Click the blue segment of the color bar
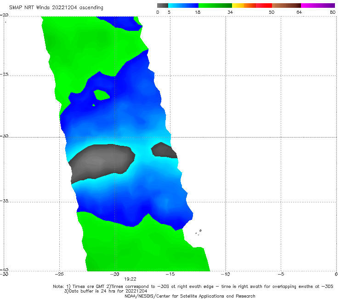 tap(183, 6)
